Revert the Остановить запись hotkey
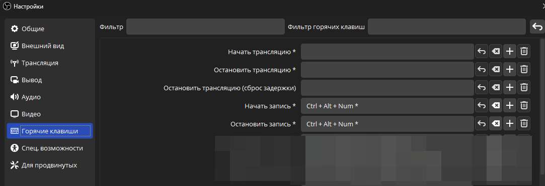This screenshot has height=186, width=545. (x=482, y=124)
